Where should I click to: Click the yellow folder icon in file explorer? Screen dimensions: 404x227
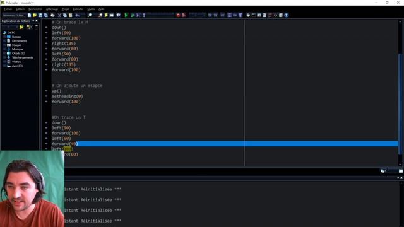(x=21, y=26)
